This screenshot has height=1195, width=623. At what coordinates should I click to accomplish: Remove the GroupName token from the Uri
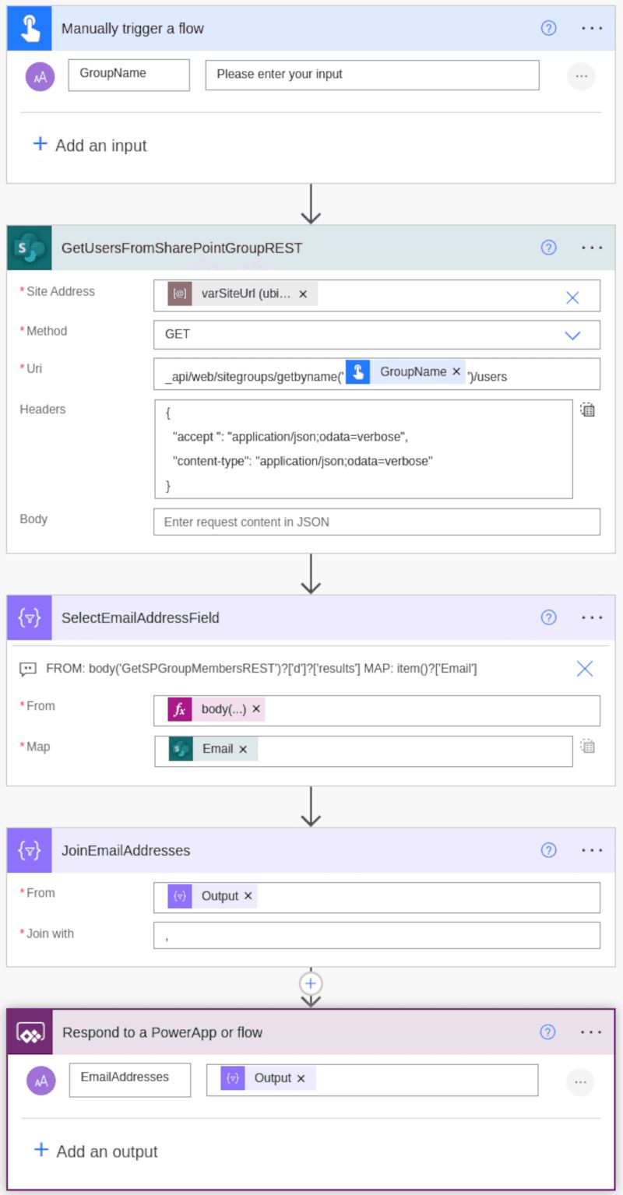[456, 372]
